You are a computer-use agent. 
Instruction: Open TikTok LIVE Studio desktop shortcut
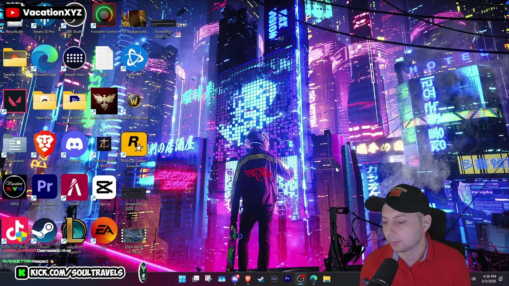click(15, 234)
